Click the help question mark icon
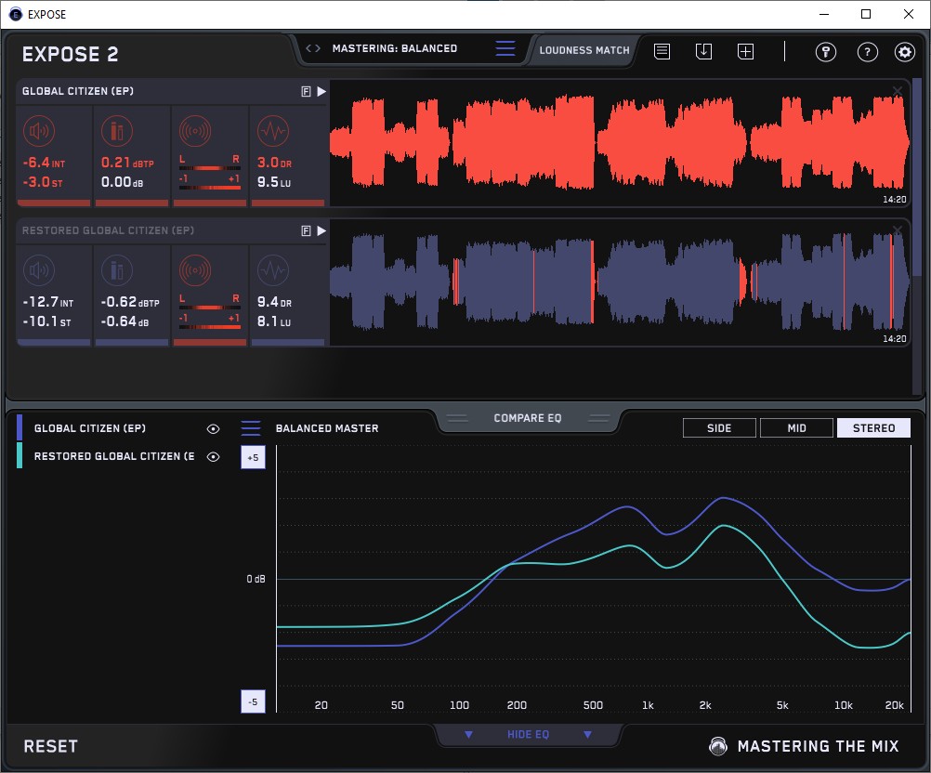Image resolution: width=931 pixels, height=773 pixels. pyautogui.click(x=866, y=52)
